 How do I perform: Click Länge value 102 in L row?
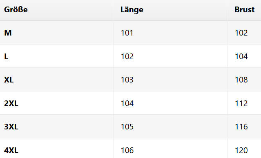(x=127, y=57)
